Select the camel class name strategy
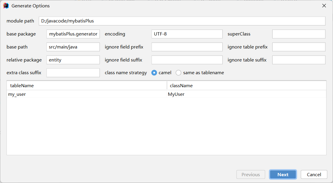Image resolution: width=333 pixels, height=183 pixels. click(x=154, y=73)
